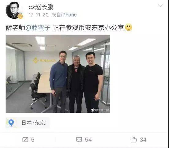The height and width of the screenshot is (148, 169).
Task: Tap the repost count 5
Action: coord(33,140)
